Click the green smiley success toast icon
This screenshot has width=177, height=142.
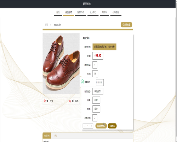(82, 82)
